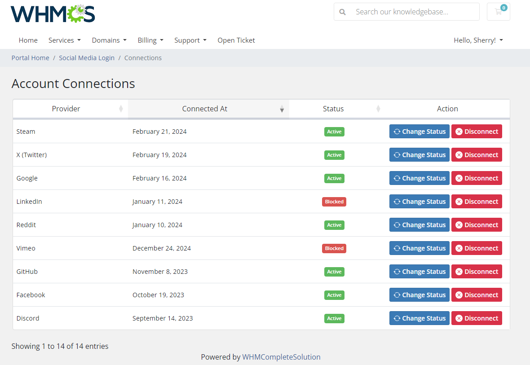This screenshot has width=530, height=365.
Task: Change status of Google connection
Action: 420,178
